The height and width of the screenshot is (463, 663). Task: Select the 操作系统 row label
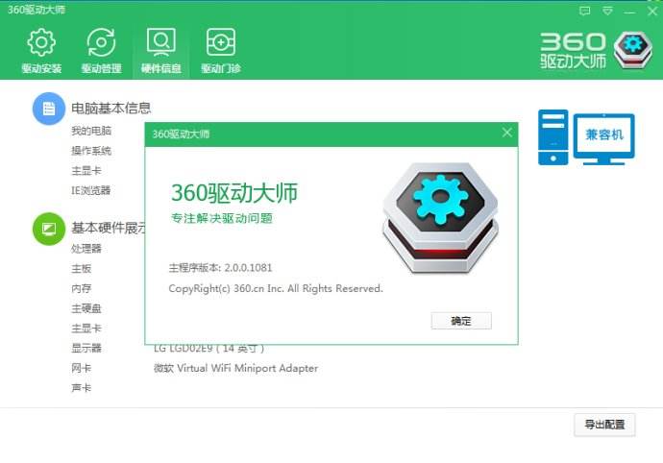pyautogui.click(x=91, y=151)
